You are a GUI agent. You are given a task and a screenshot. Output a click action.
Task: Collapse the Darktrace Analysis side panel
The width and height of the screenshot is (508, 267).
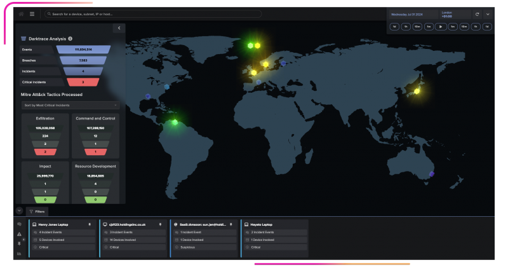point(119,28)
